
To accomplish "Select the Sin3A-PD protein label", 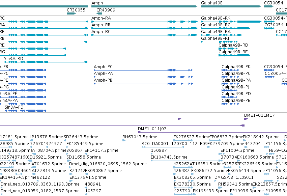I will [x=14, y=107].
